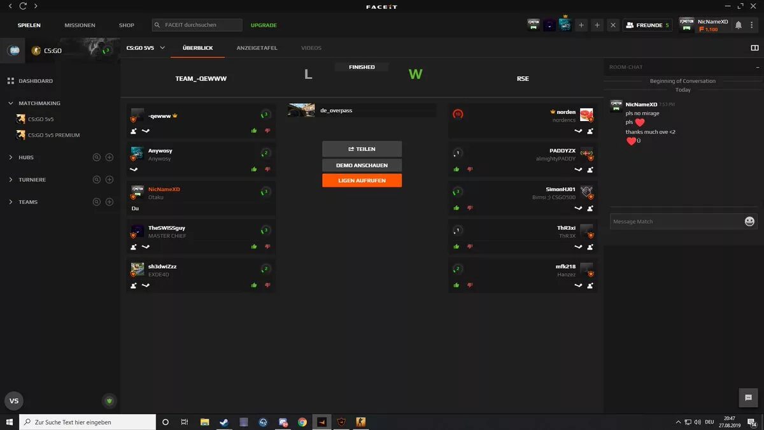Leave party with the X button
Viewport: 764px width, 430px height.
tap(612, 25)
